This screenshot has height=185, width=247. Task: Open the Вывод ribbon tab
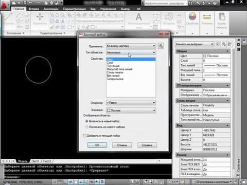(125, 9)
